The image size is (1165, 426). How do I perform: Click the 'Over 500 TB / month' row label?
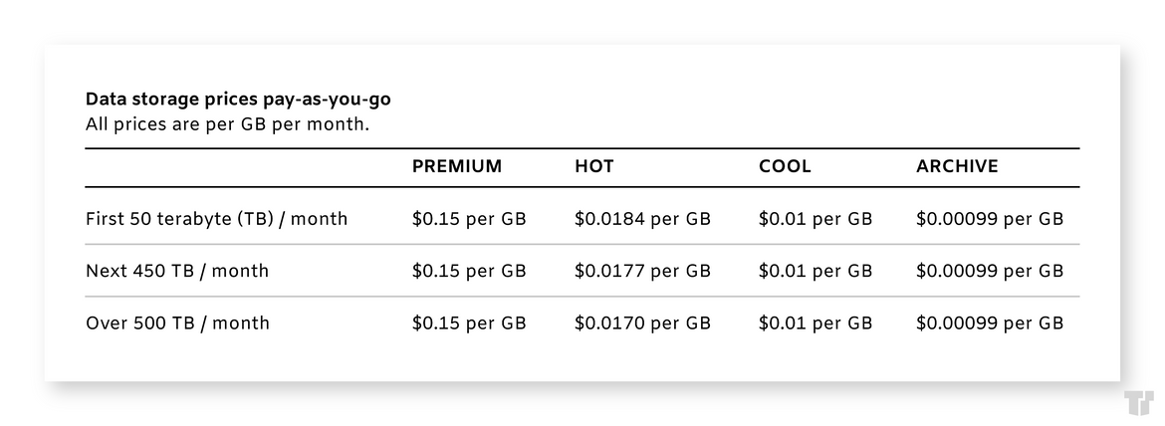coord(177,322)
